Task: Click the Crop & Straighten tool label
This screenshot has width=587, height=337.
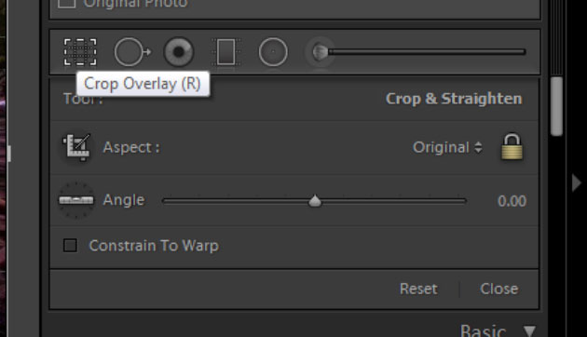Action: pyautogui.click(x=454, y=99)
